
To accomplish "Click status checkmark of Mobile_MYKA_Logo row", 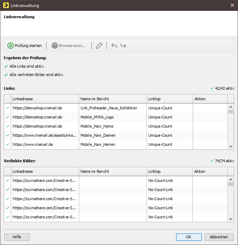I will click(8, 117).
